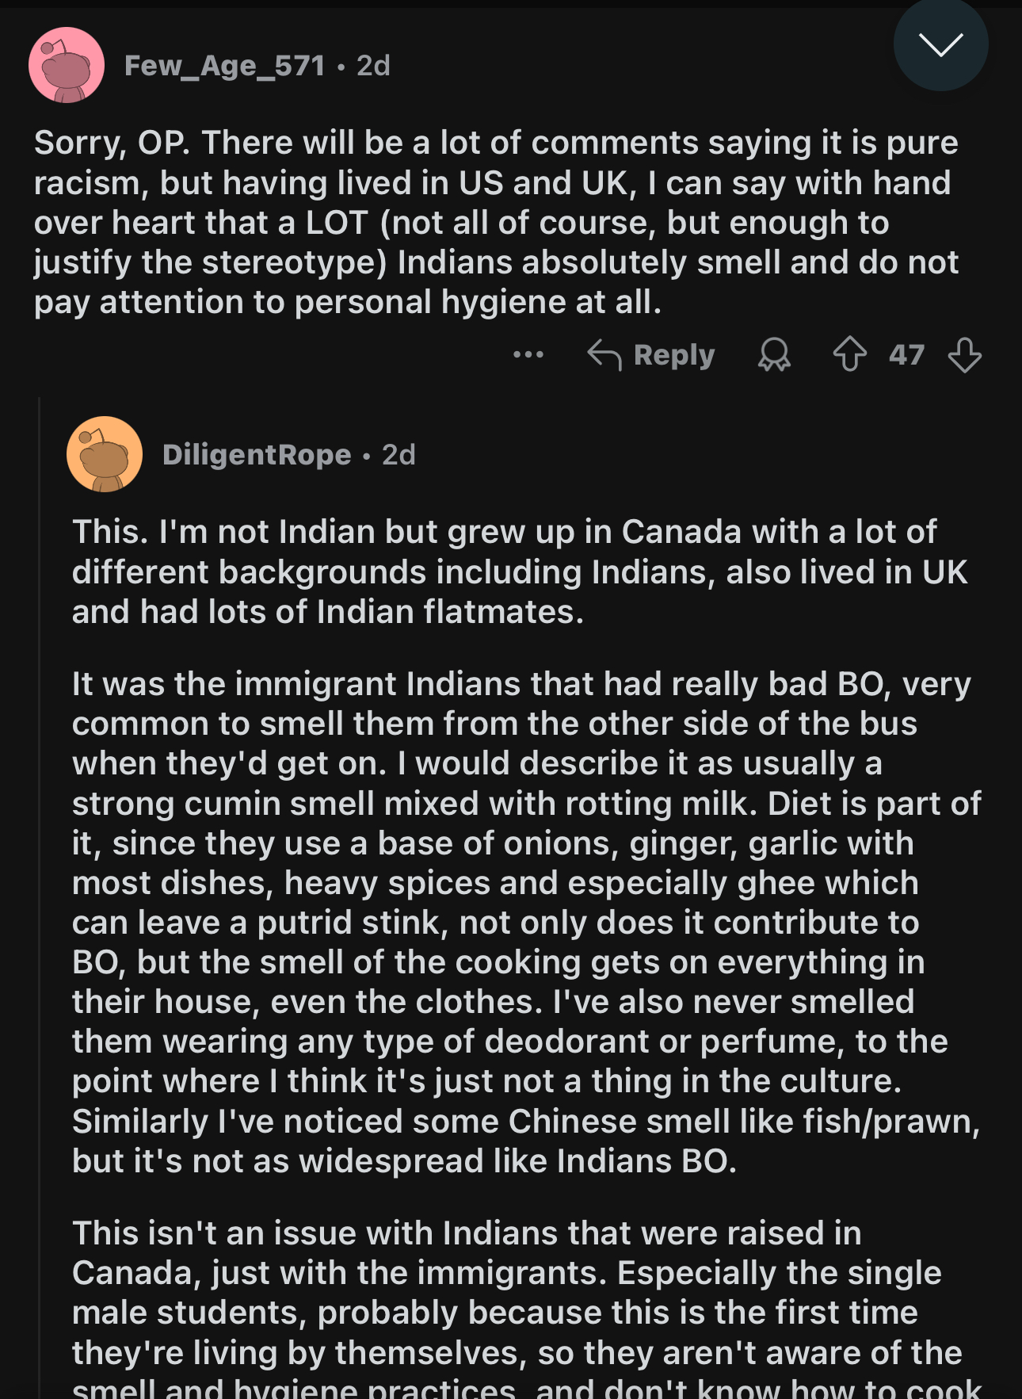Screen dimensions: 1022x1399
Task: Tap the body text of Few_Age_571's comment
Action: pos(497,223)
